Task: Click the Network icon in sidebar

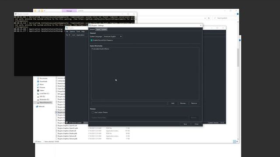Action: pyautogui.click(x=37, y=106)
